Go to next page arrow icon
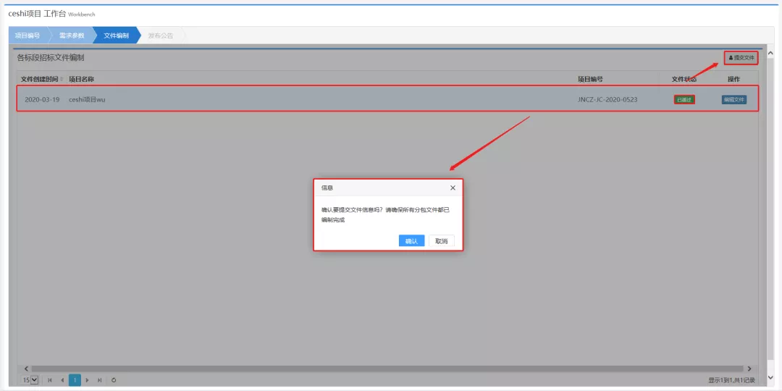This screenshot has height=391, width=782. pos(87,379)
